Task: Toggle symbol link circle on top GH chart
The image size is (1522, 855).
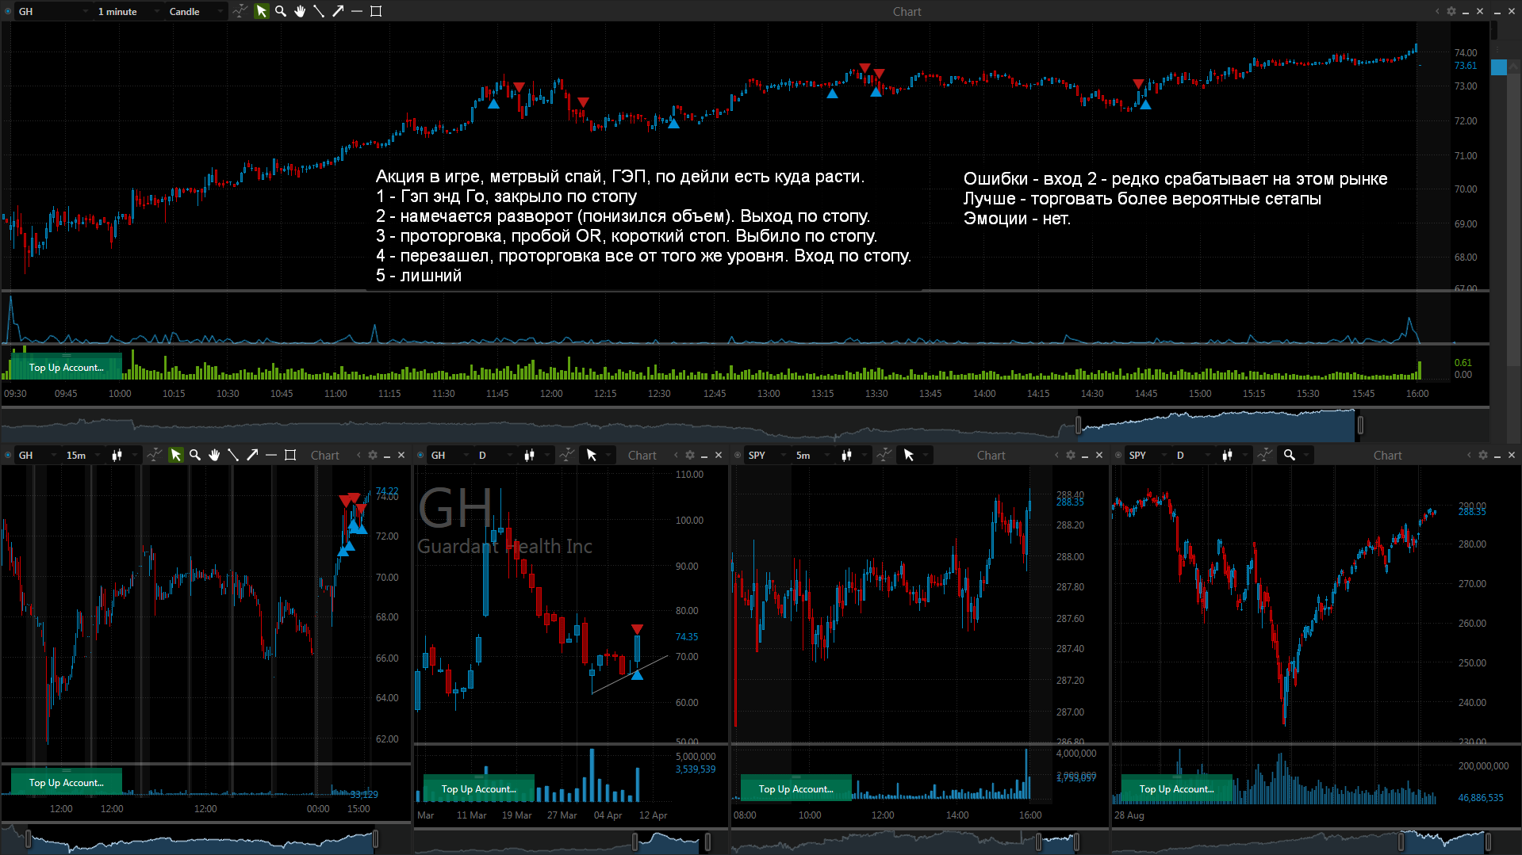Action: (8, 11)
